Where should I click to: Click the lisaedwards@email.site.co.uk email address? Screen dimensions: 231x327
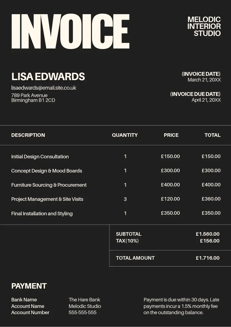(44, 88)
